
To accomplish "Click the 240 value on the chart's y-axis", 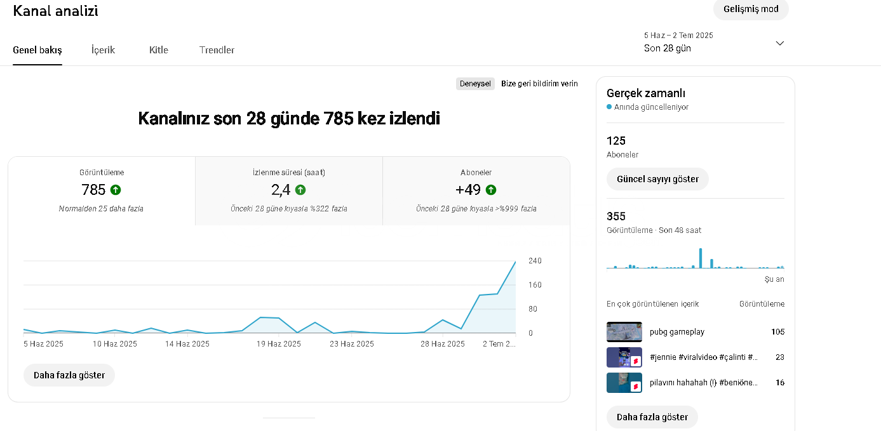I will coord(535,261).
